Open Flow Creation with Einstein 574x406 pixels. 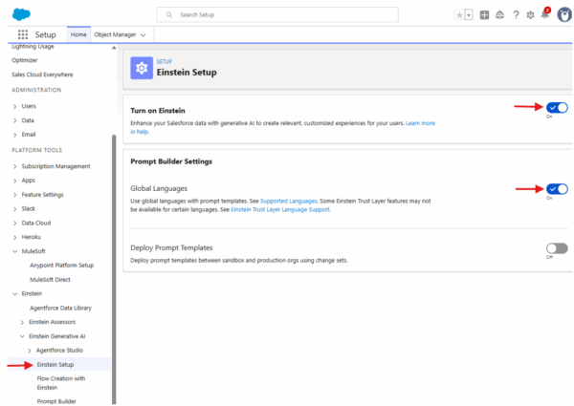coord(61,383)
